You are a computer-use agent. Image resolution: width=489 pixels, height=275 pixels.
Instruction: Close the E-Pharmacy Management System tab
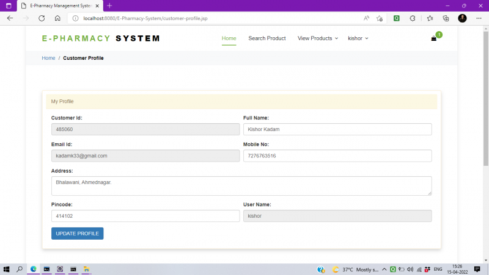[x=97, y=5]
